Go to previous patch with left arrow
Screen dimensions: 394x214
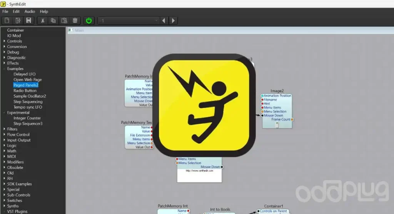[x=164, y=20]
